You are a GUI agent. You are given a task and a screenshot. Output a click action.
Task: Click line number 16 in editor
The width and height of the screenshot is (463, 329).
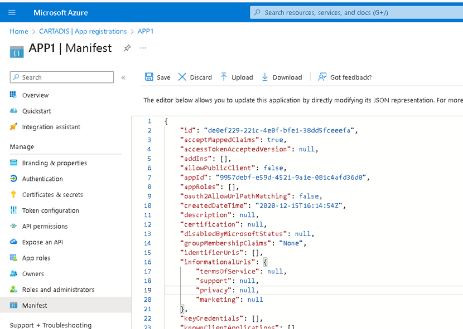coord(148,262)
